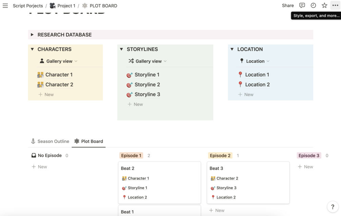Screen dimensions: 341x216
Task: Add a new item under Storylines
Action: (135, 104)
